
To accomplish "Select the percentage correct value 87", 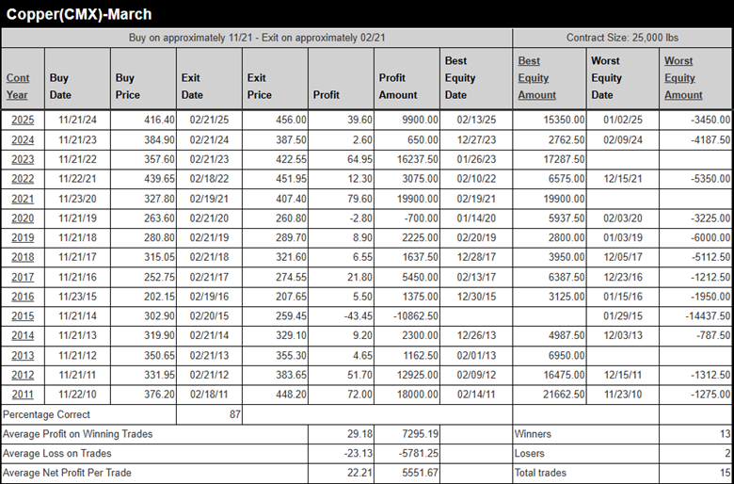I will (x=235, y=414).
